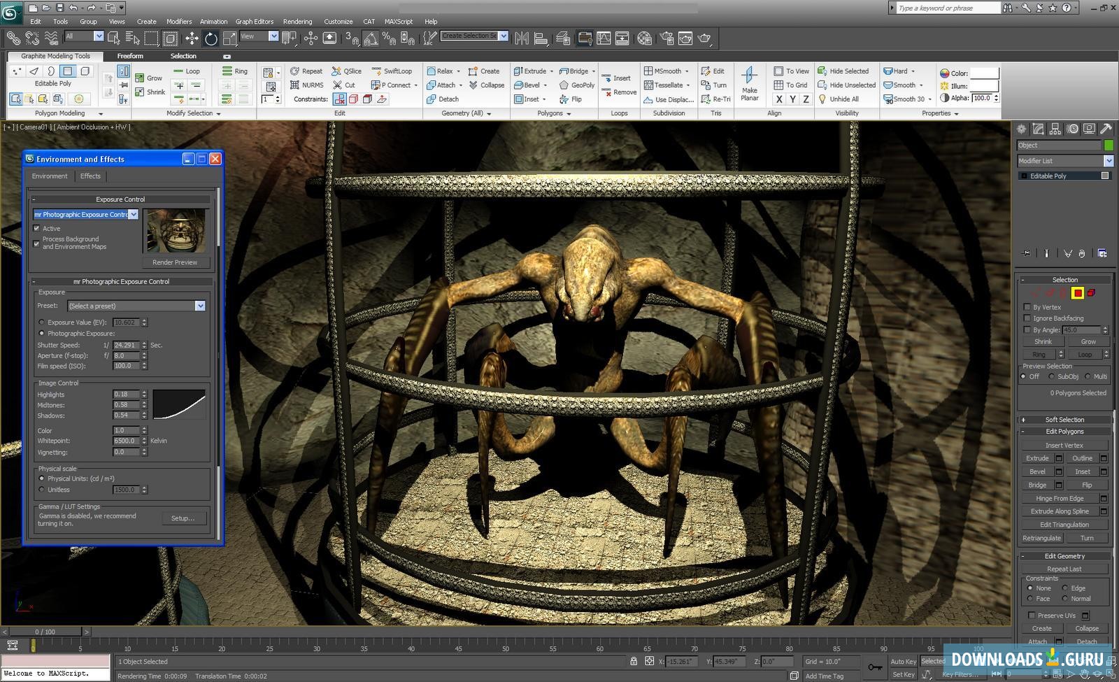Click the Setup button under Gamma/LUT Settings

(x=184, y=518)
